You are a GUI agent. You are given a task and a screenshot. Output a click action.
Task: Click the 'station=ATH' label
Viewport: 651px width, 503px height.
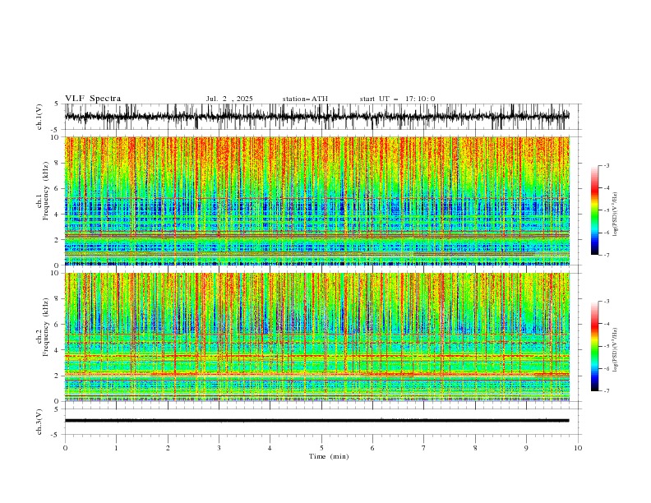coord(305,99)
